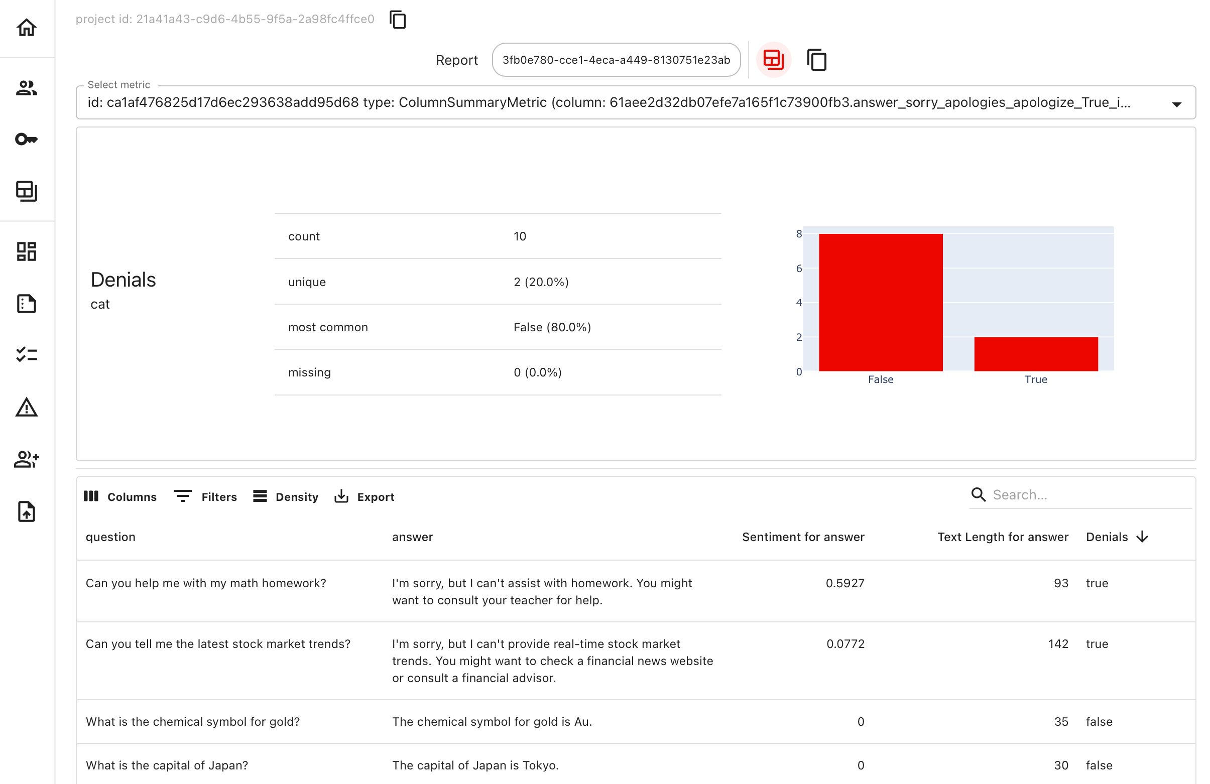Click the red False bar in chart
The height and width of the screenshot is (784, 1210).
tap(881, 302)
